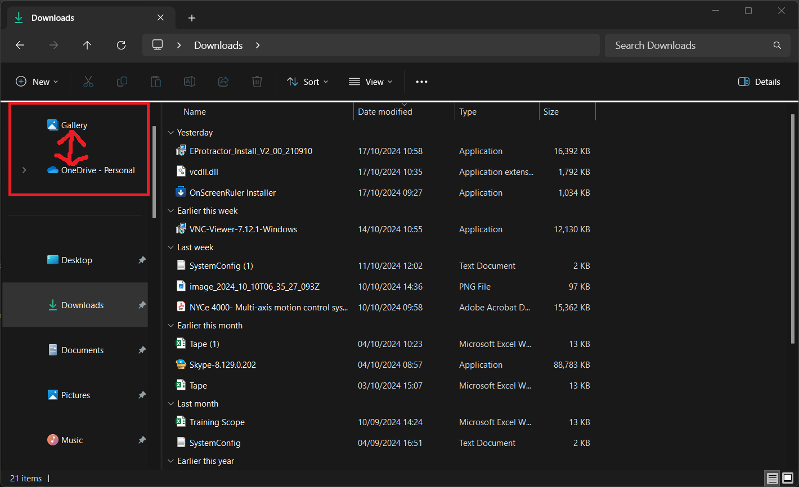The height and width of the screenshot is (487, 799).
Task: Click the New button
Action: pyautogui.click(x=37, y=82)
